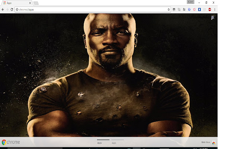
Task: Click the Chrome logo in bottom bar
Action: click(x=11, y=142)
